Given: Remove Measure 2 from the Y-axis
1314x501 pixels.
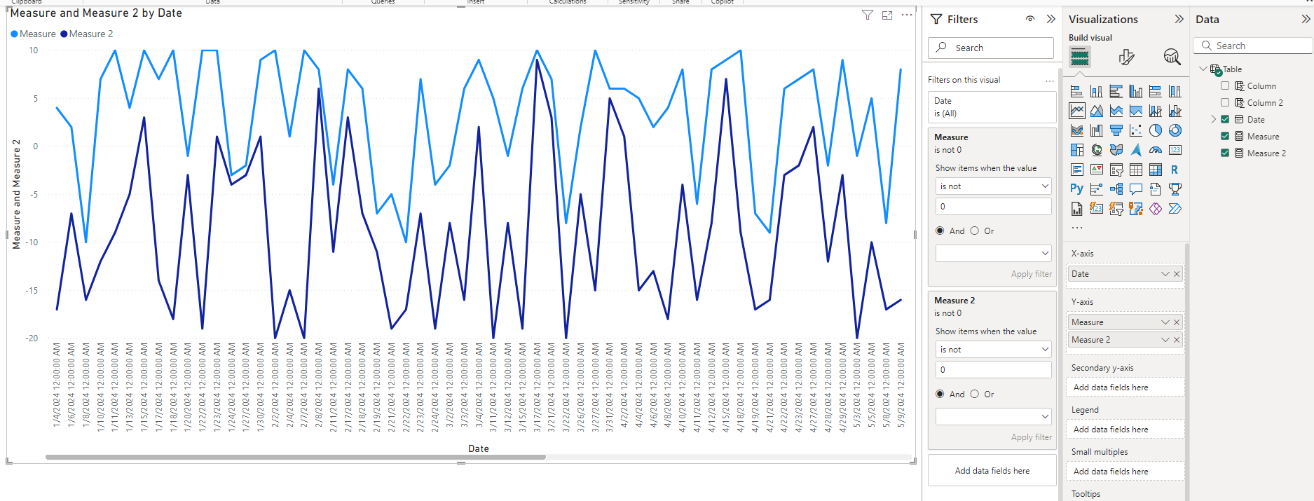Looking at the screenshot, I should [x=1177, y=340].
